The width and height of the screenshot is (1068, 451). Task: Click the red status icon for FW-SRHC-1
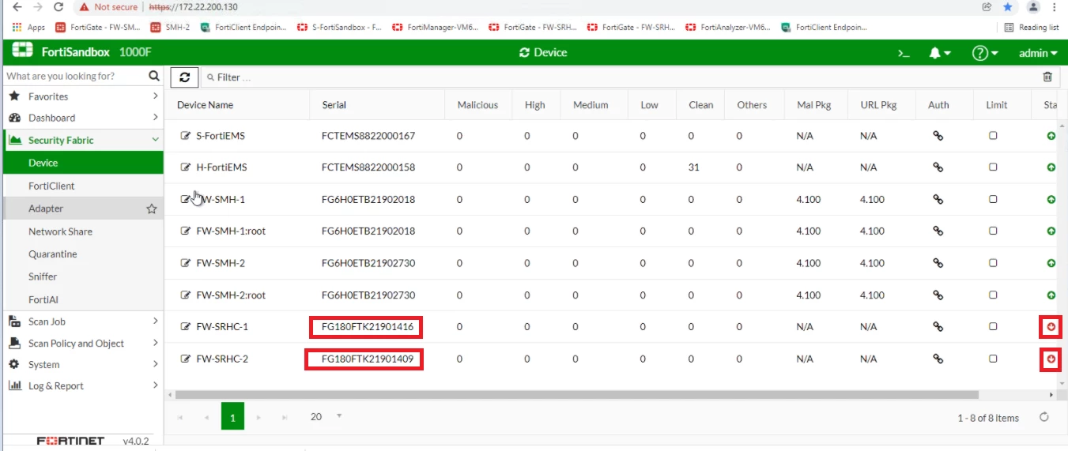tap(1051, 327)
